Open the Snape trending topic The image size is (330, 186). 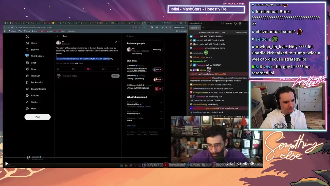click(x=129, y=120)
